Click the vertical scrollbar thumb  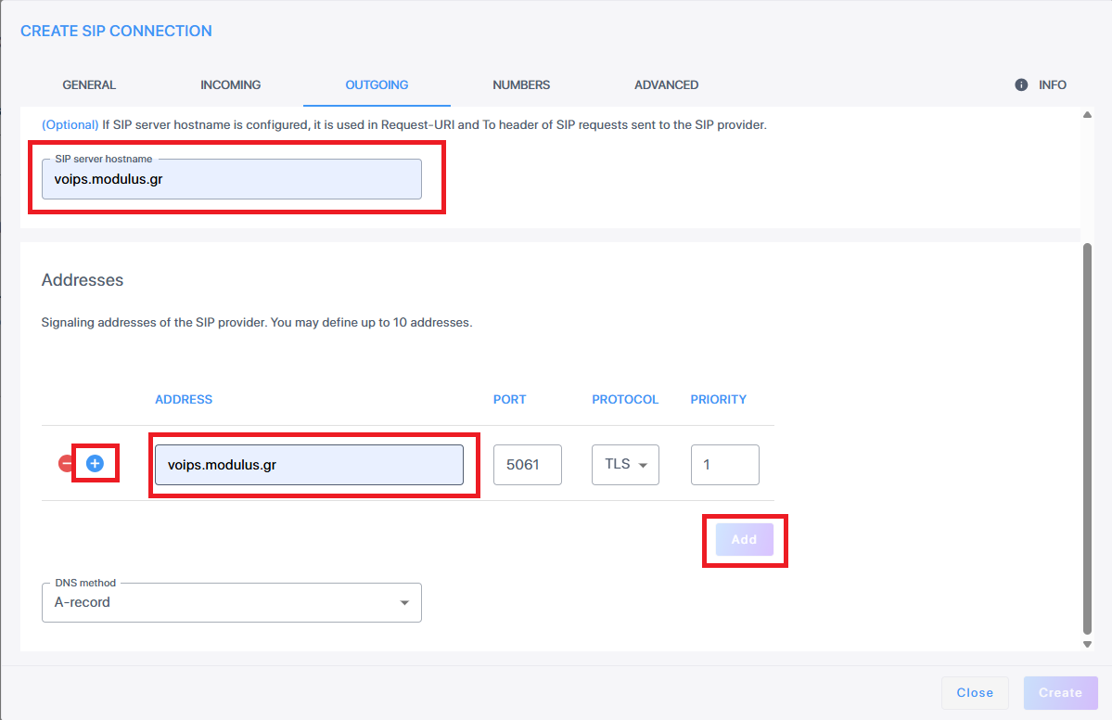click(x=1087, y=436)
